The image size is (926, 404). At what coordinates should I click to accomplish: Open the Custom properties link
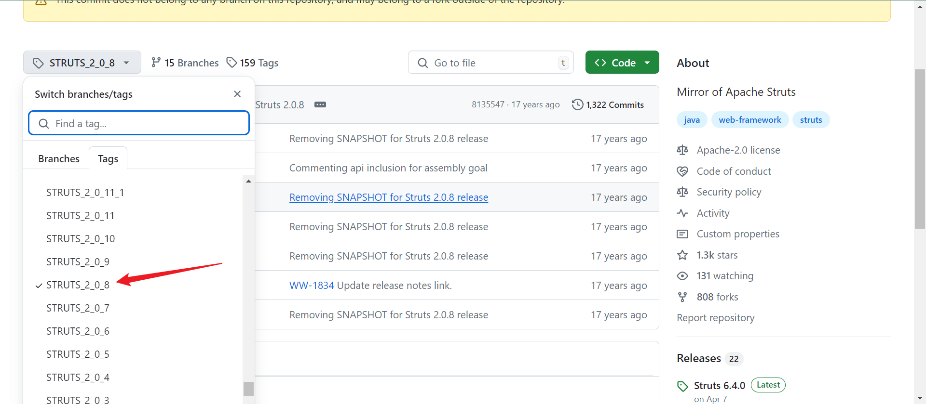click(738, 234)
